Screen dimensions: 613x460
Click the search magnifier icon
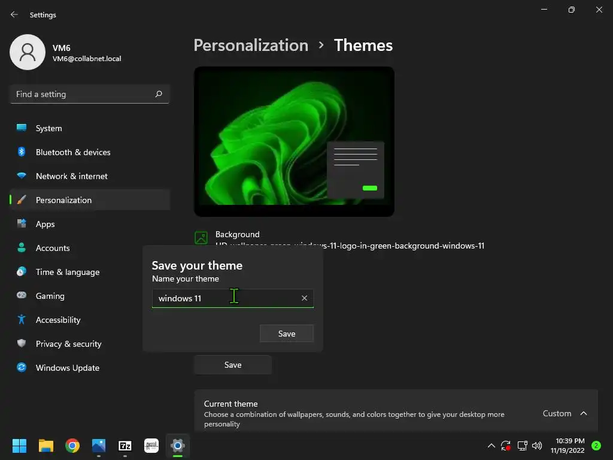158,94
